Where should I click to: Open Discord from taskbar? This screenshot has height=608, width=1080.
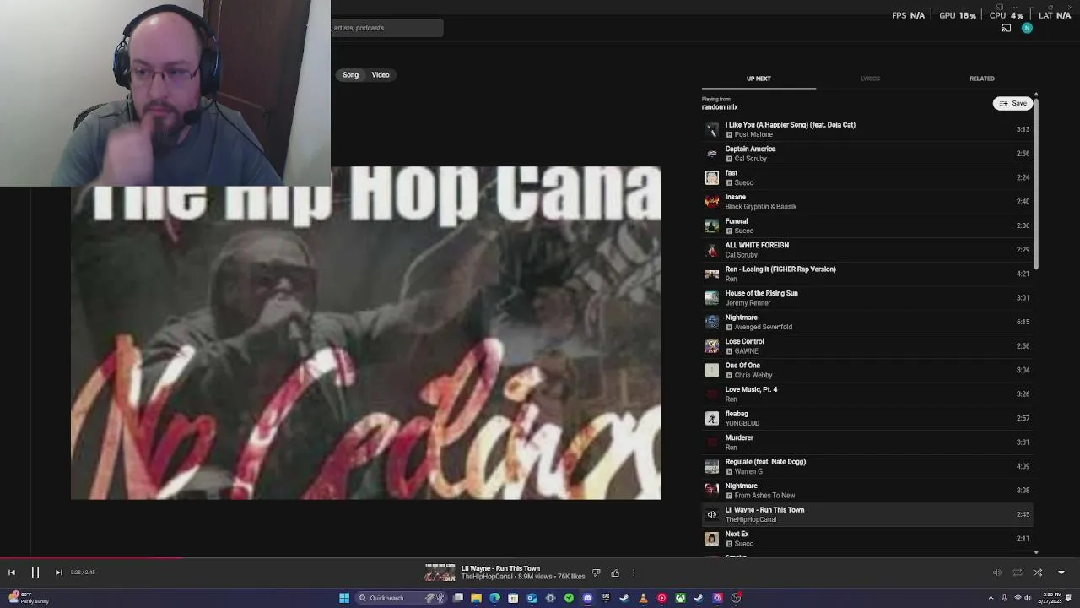pyautogui.click(x=587, y=598)
